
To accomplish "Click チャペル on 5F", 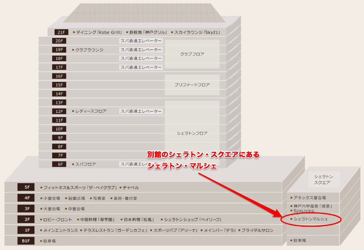I will pos(131,187).
